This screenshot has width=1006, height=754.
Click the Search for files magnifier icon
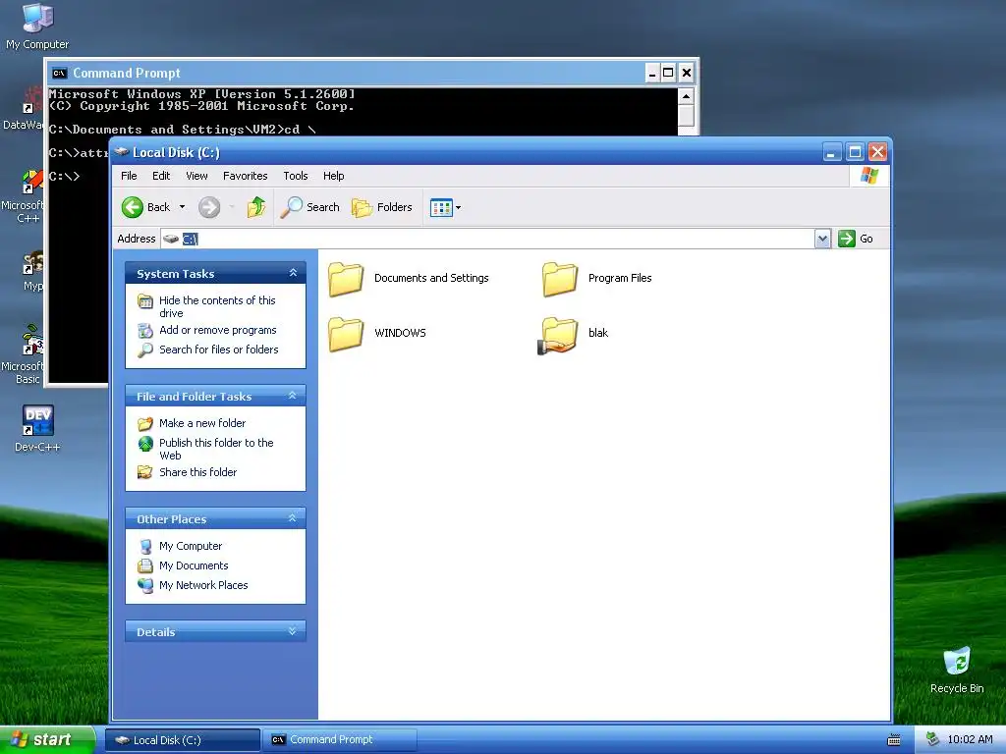145,350
